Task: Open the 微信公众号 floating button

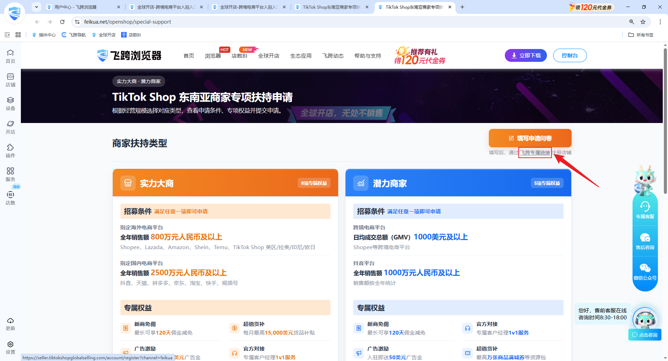Action: tap(645, 272)
